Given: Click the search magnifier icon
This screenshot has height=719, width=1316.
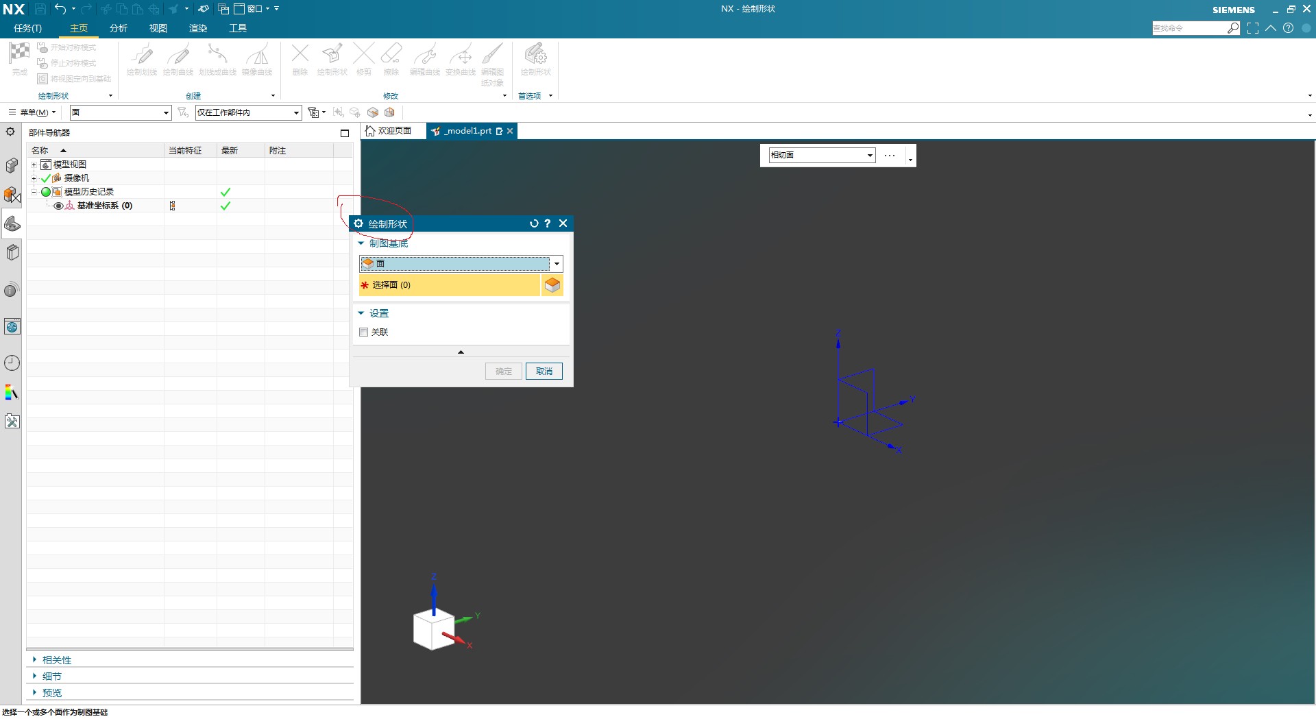Looking at the screenshot, I should tap(1233, 28).
